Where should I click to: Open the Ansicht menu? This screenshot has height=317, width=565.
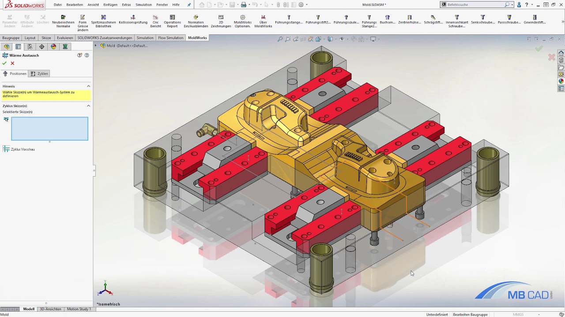[93, 4]
